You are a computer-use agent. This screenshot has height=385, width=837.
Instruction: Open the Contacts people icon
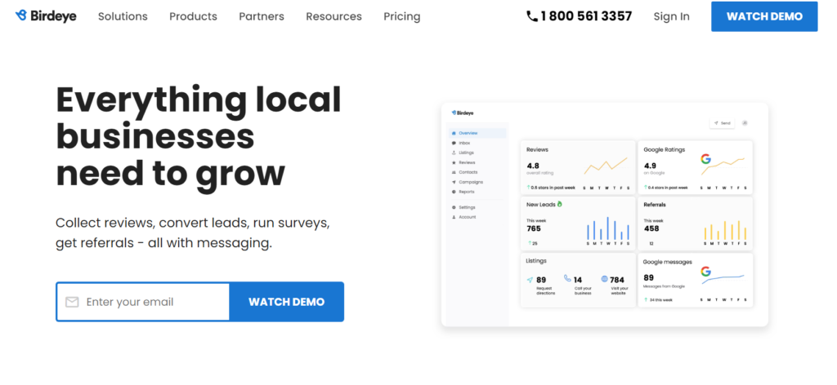coord(454,172)
